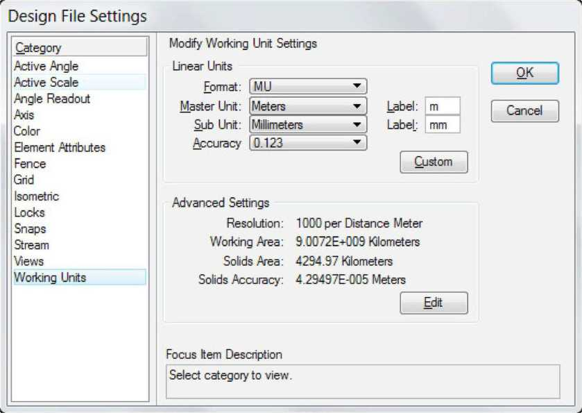Open the Snaps category

[x=30, y=228]
